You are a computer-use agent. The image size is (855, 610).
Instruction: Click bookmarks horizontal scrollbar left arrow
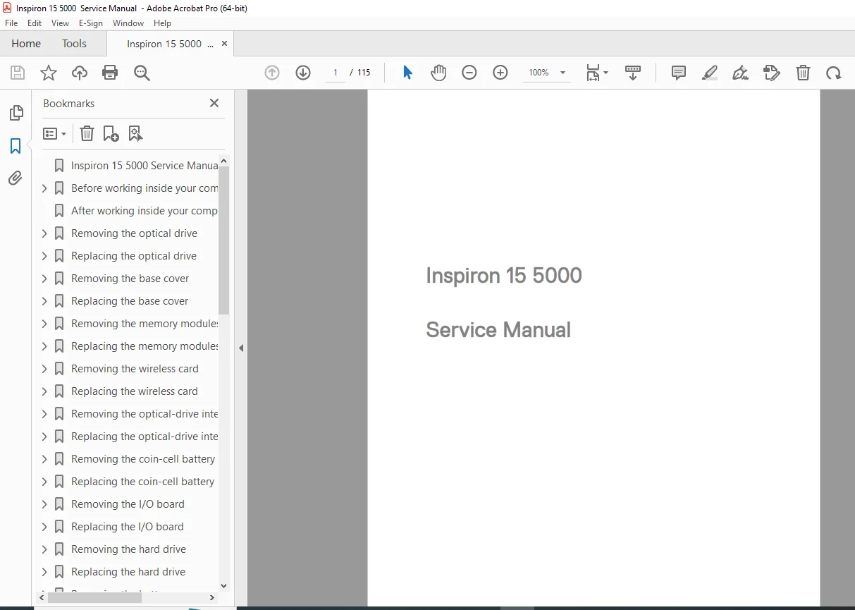point(42,597)
